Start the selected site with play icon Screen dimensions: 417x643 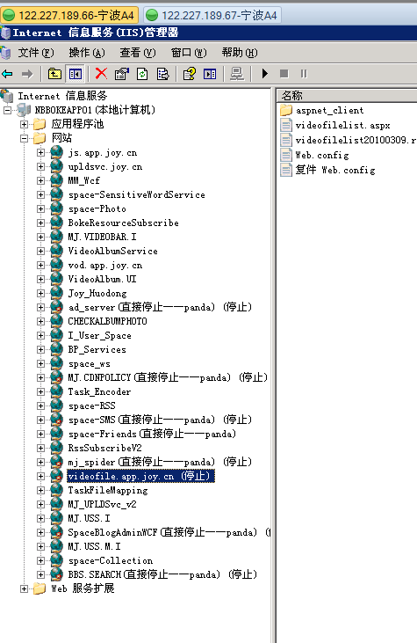click(x=265, y=74)
